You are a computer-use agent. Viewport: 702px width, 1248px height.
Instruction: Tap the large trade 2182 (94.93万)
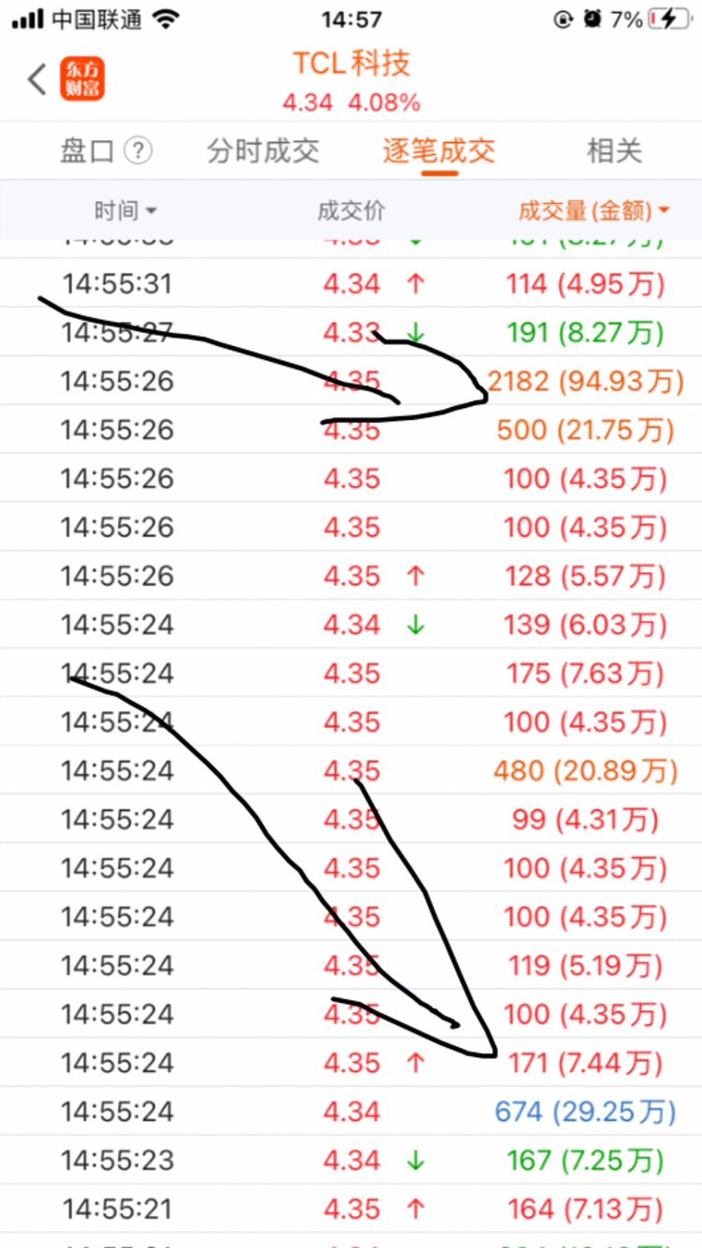pyautogui.click(x=586, y=381)
